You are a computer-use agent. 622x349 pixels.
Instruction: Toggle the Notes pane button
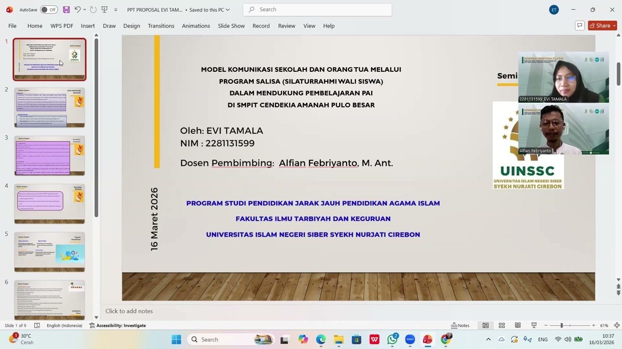pos(460,325)
